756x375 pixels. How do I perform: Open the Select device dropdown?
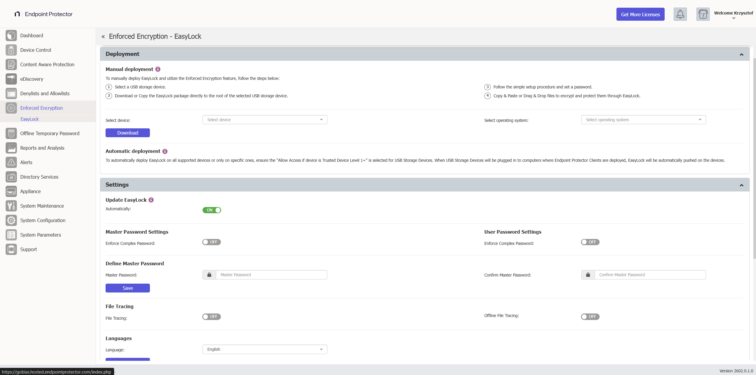(x=265, y=120)
